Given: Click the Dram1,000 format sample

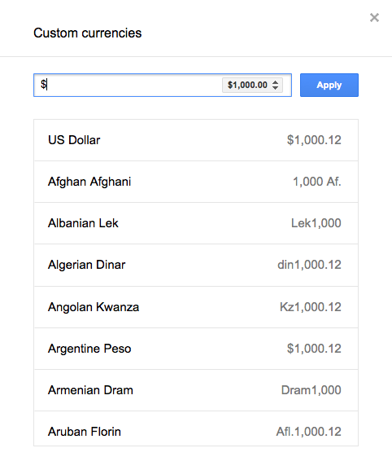Looking at the screenshot, I should point(311,390).
